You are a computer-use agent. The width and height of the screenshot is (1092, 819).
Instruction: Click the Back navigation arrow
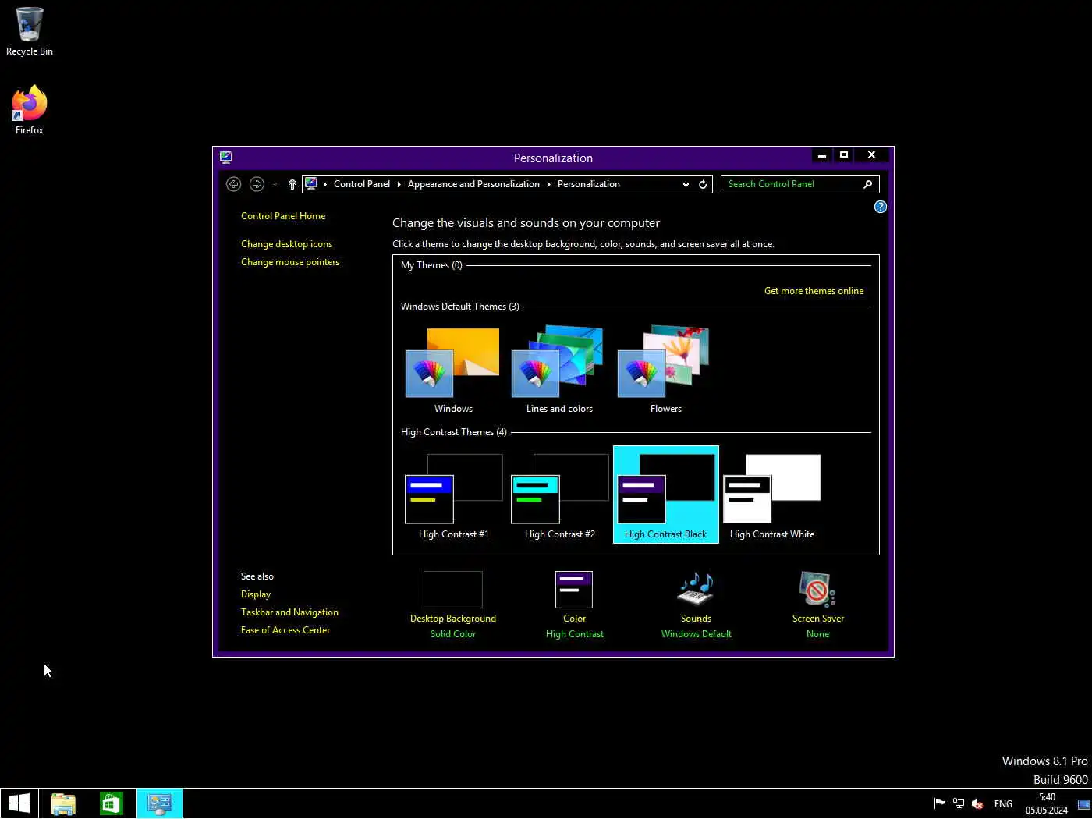pos(233,184)
